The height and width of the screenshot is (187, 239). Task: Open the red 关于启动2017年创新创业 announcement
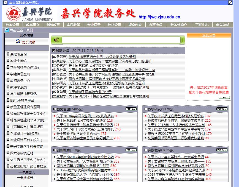[209, 90]
